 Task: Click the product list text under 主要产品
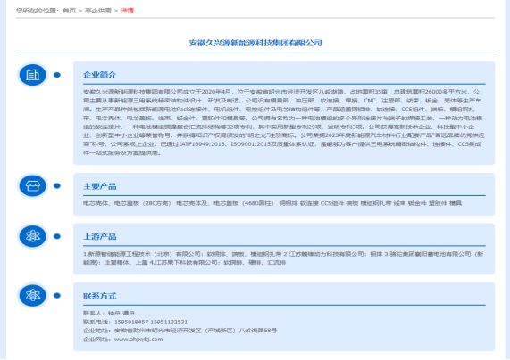click(272, 203)
